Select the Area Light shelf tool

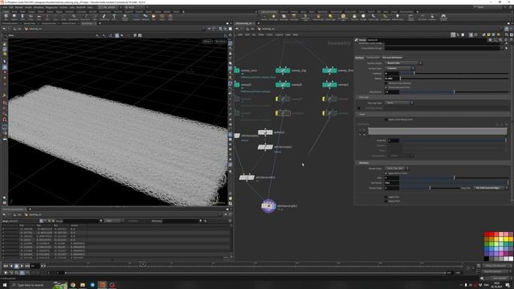pos(294,17)
